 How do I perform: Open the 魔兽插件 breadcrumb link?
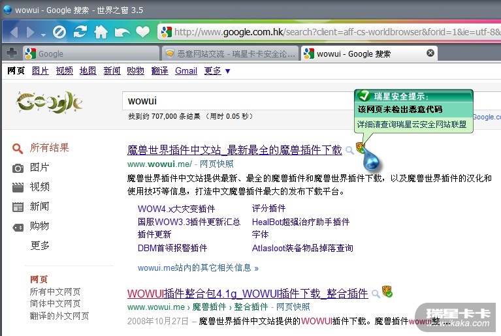(x=209, y=307)
